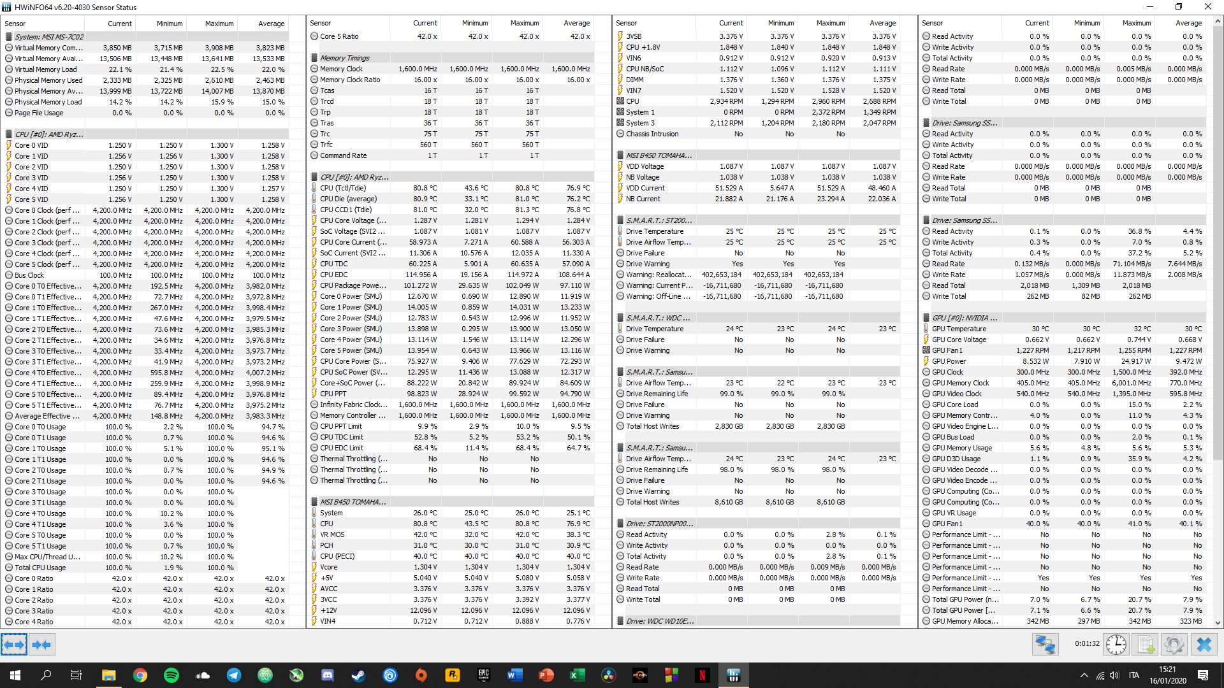Open taskbar search magnifier

[46, 675]
